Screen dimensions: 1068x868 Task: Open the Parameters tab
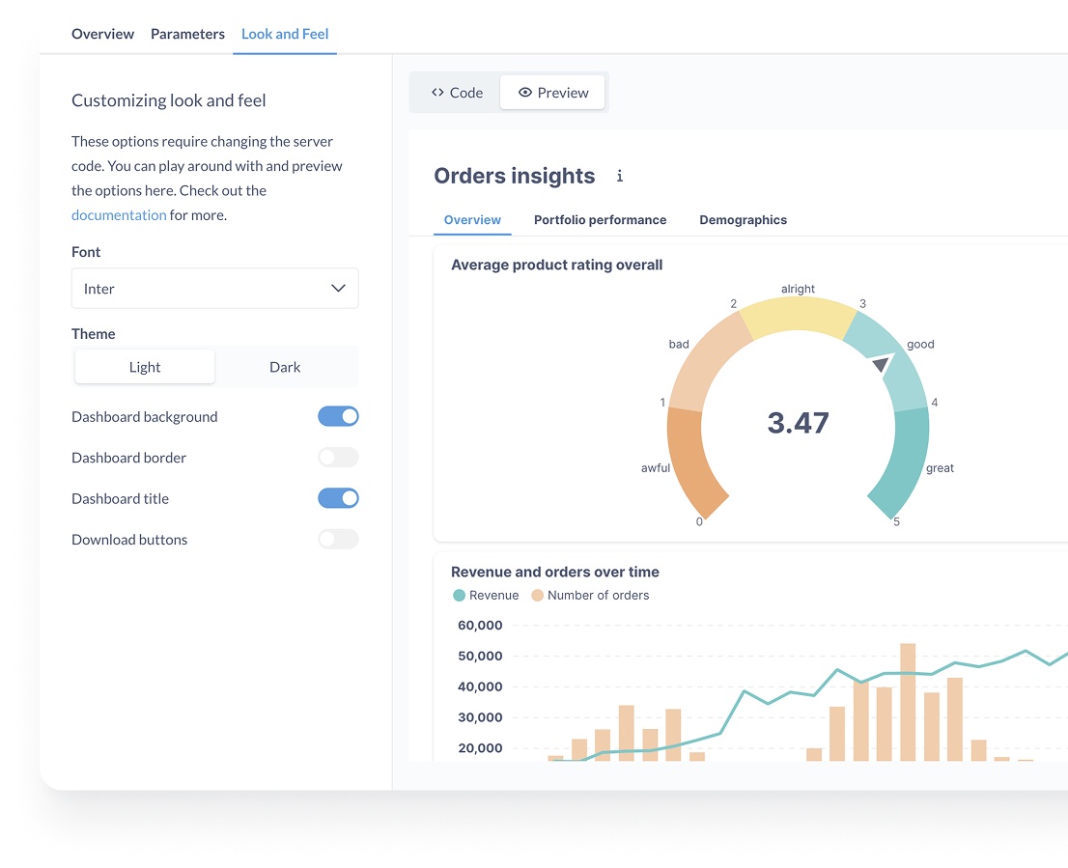click(187, 34)
